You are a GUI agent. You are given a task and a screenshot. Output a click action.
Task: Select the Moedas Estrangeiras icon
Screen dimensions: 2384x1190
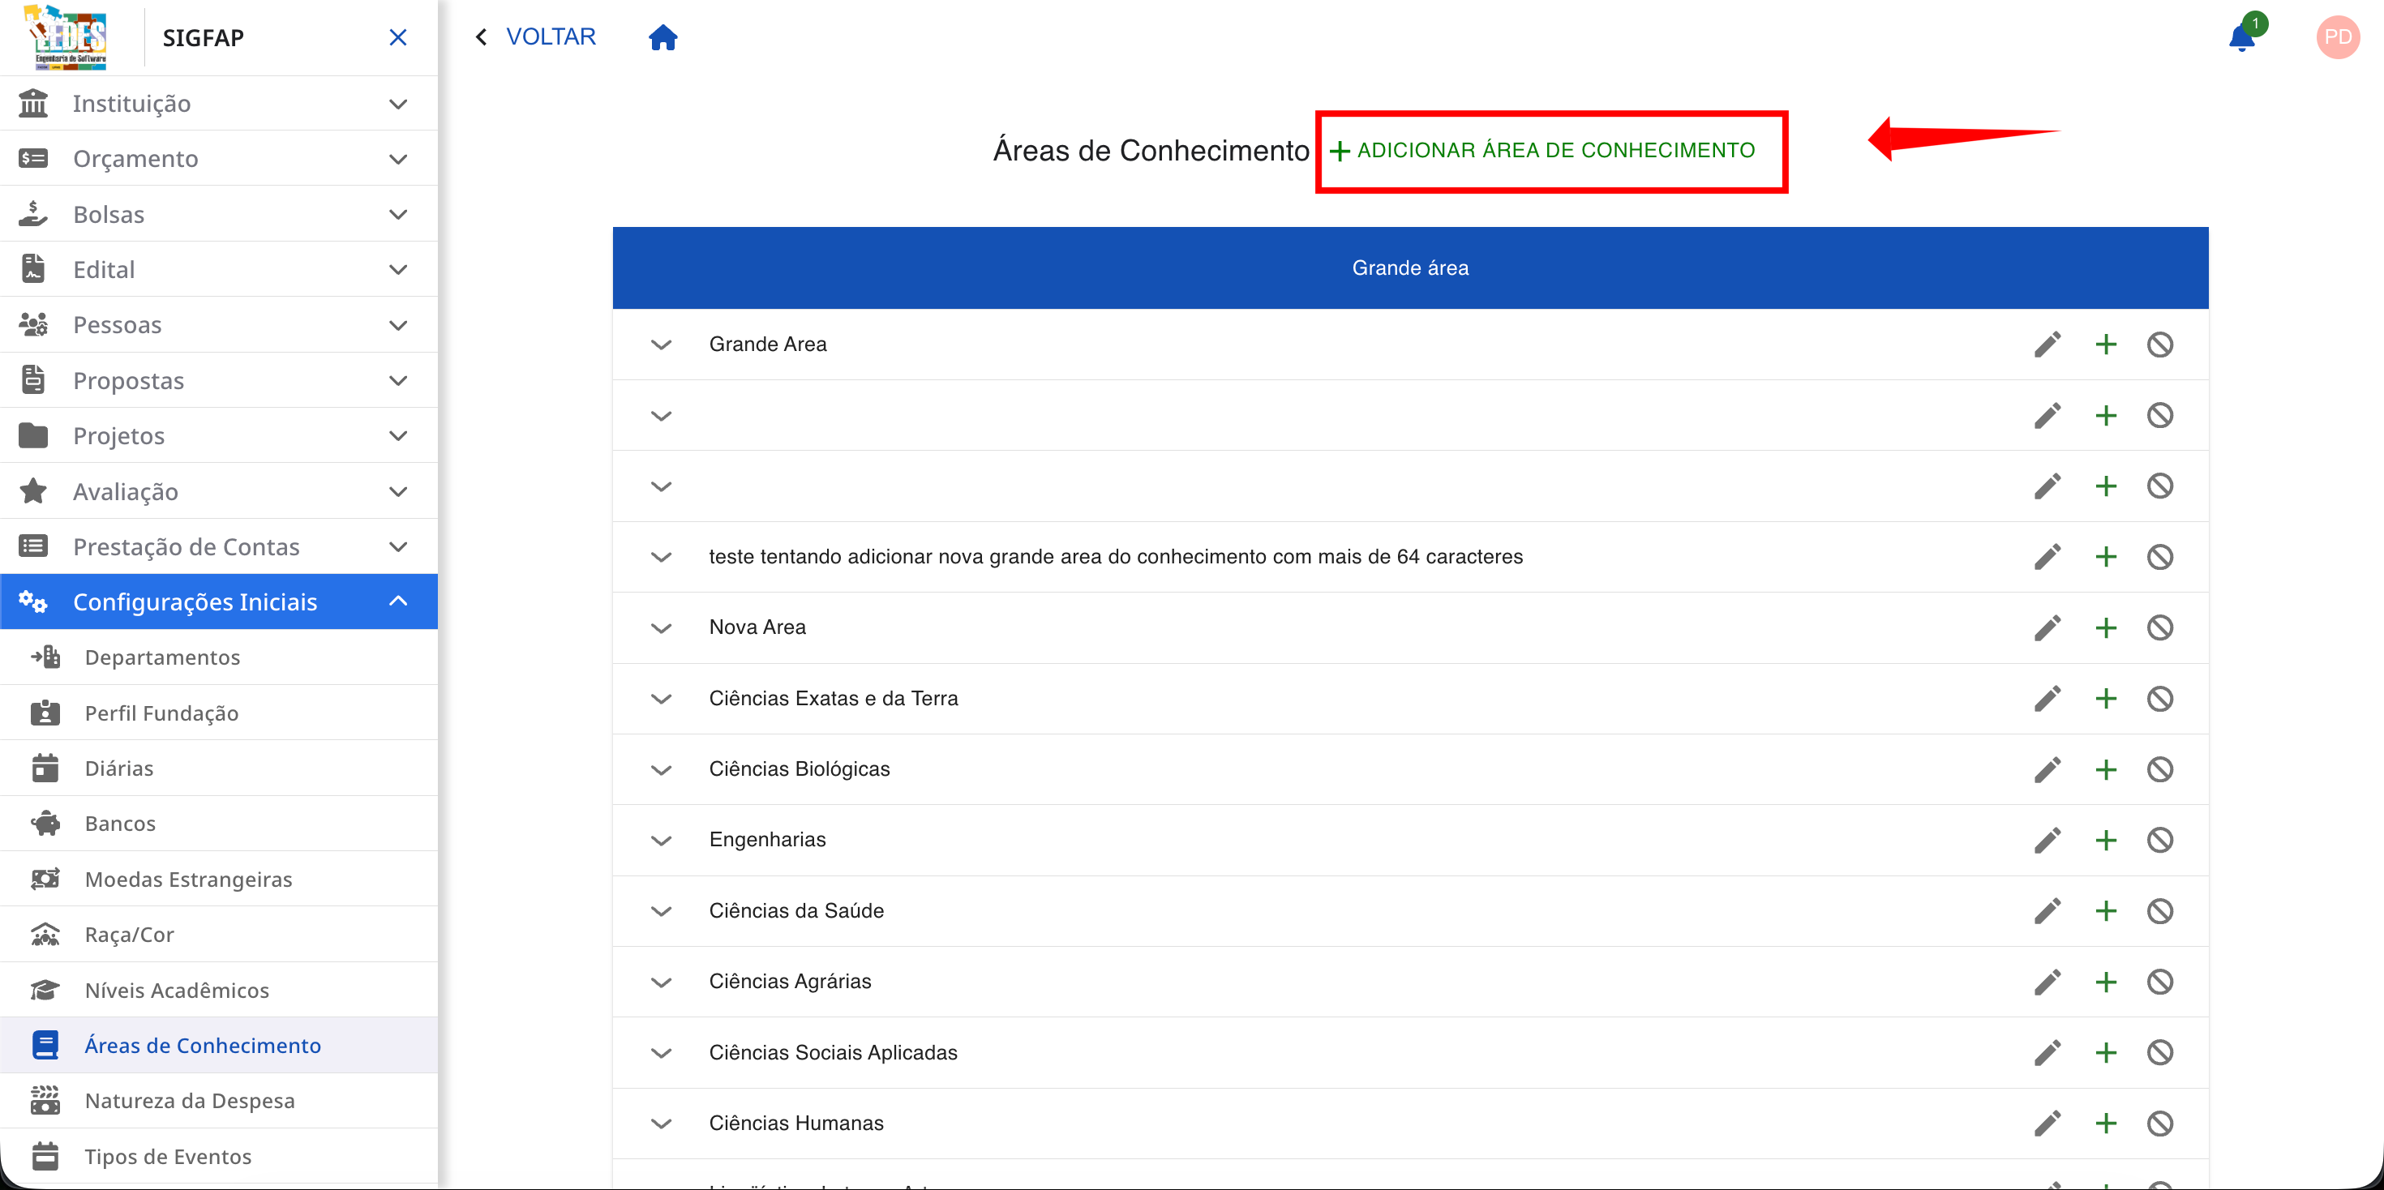(x=45, y=878)
